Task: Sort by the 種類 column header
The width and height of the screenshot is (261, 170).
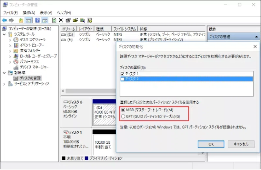Action: pyautogui.click(x=103, y=29)
